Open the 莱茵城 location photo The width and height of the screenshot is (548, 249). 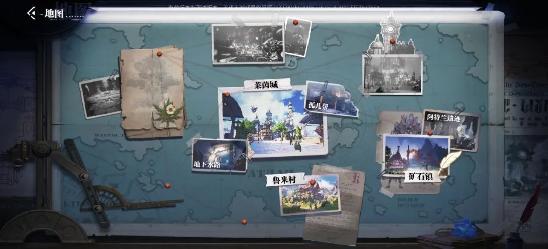pos(273,122)
